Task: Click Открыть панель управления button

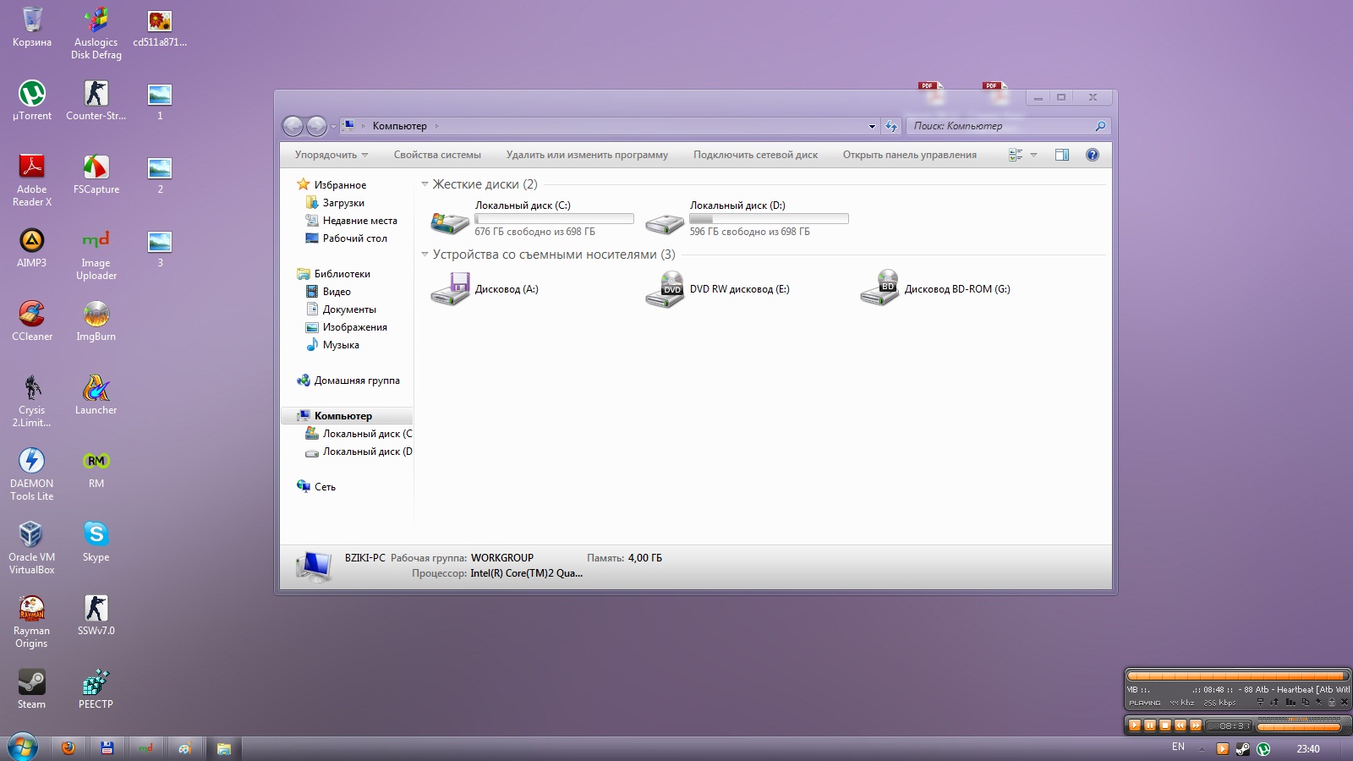Action: tap(909, 155)
